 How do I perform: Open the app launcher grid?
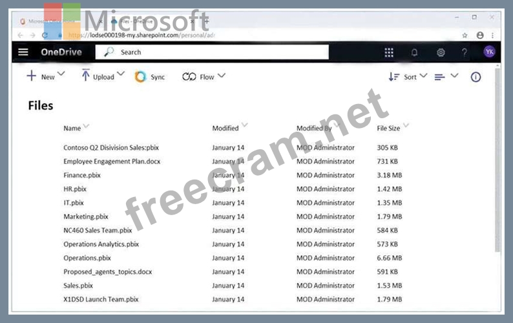coord(389,52)
